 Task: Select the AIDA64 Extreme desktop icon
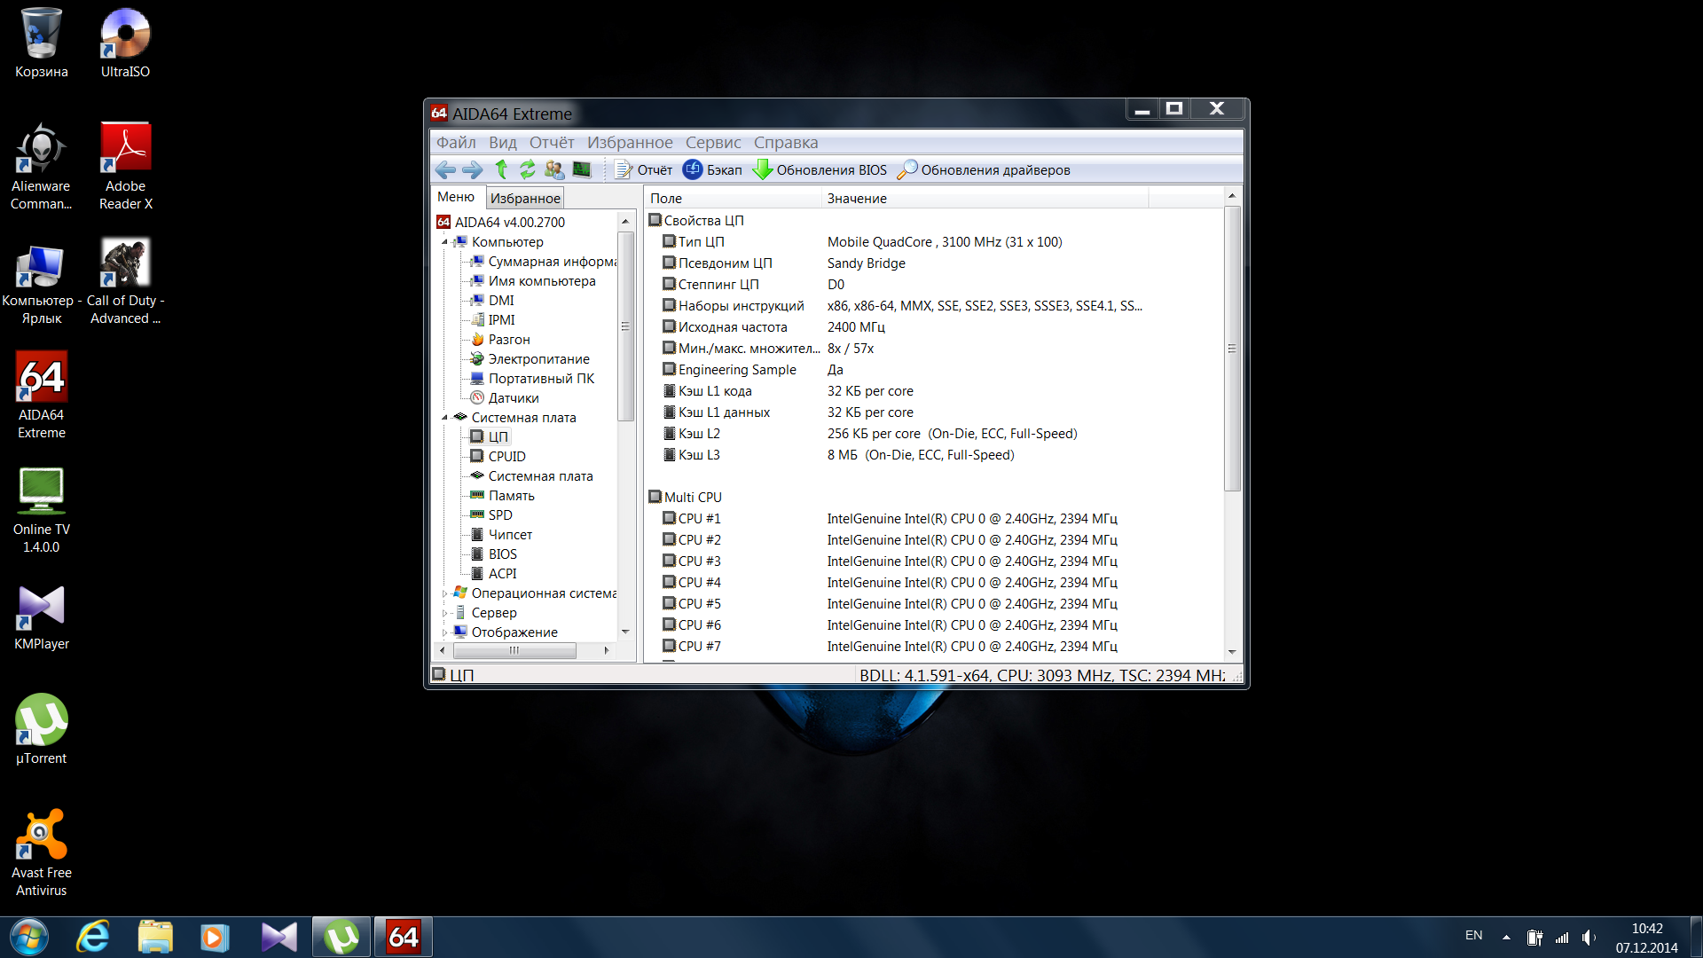coord(41,395)
